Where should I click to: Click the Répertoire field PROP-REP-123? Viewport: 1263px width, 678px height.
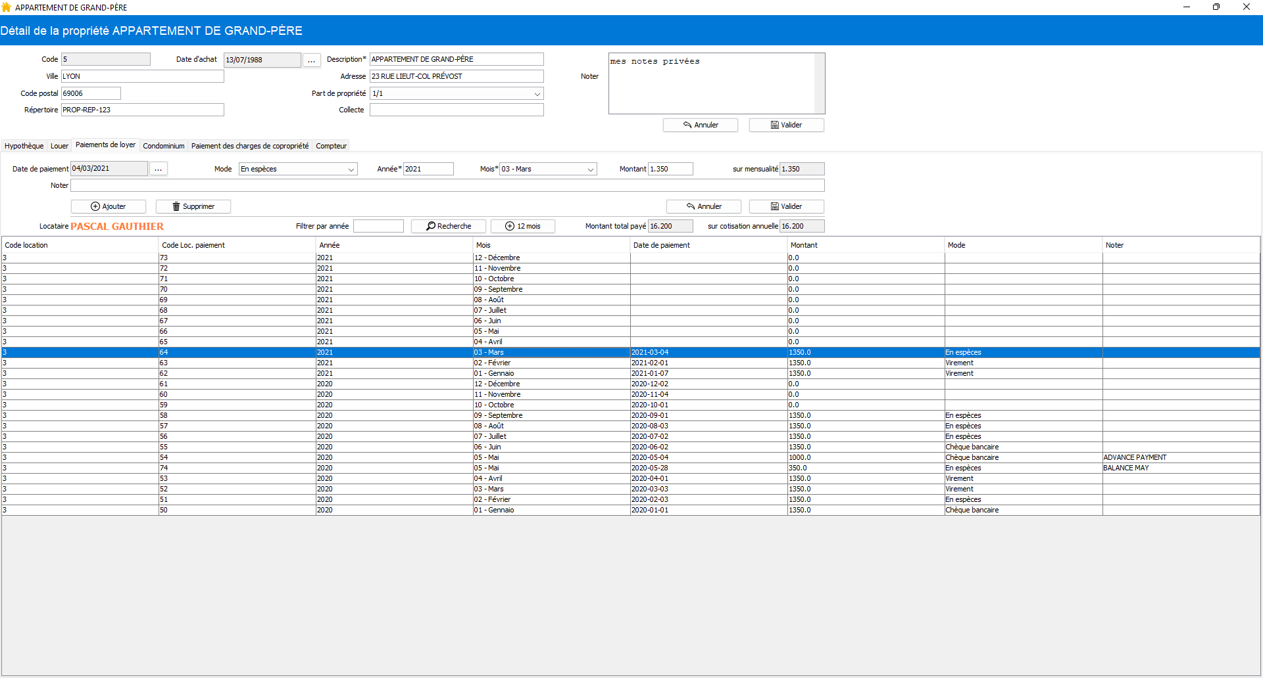pos(143,110)
